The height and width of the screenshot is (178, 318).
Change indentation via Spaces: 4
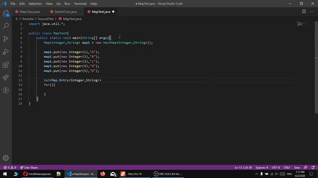(262, 168)
